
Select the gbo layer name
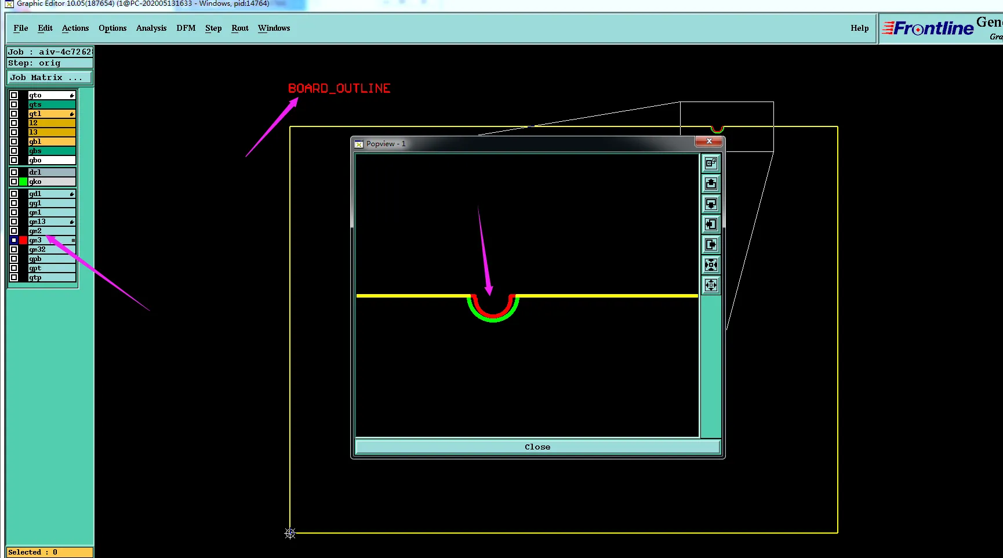coord(52,160)
